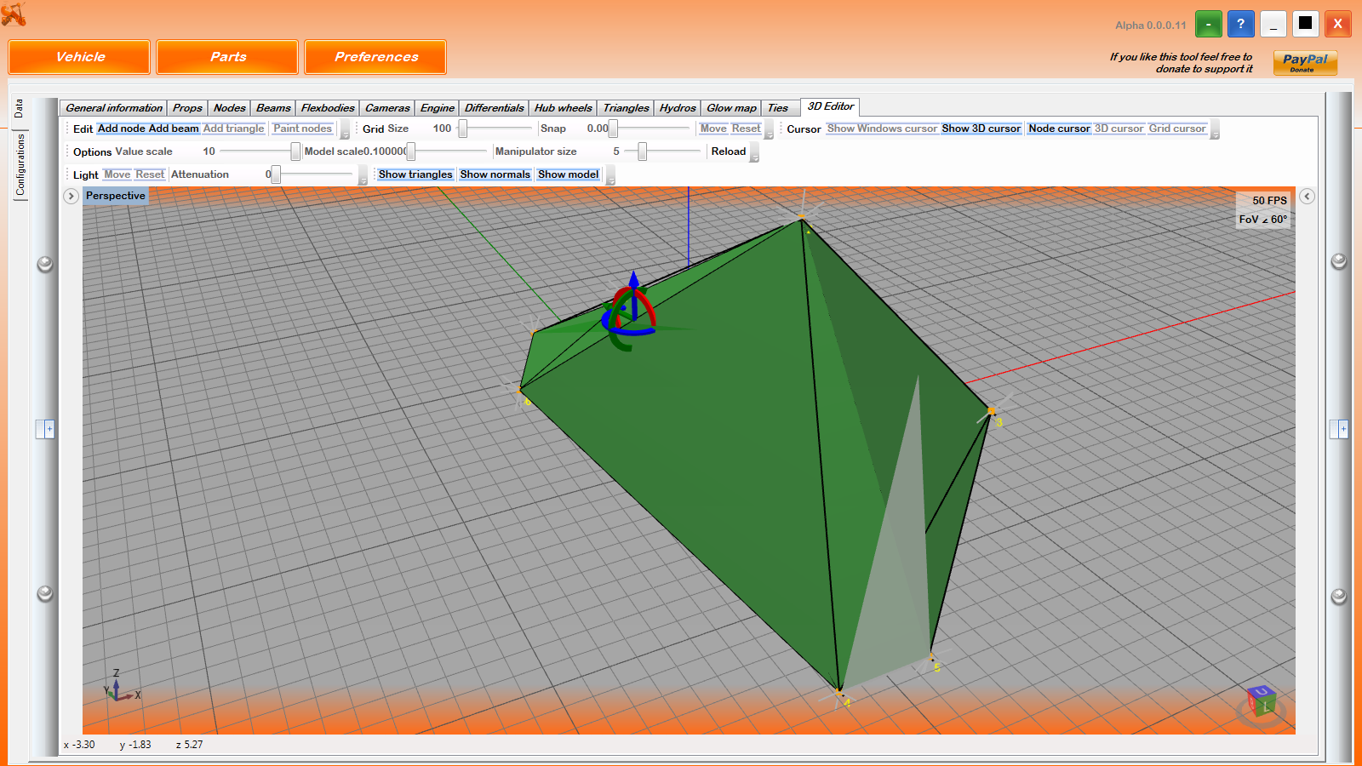The width and height of the screenshot is (1362, 766).
Task: Switch to the Hydros tab
Action: point(678,108)
